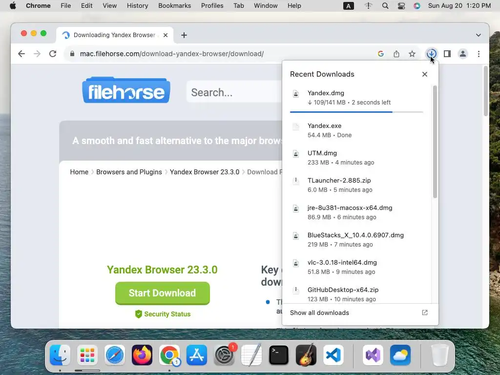Click the Chrome forward arrow
500x375 pixels.
pyautogui.click(x=37, y=54)
